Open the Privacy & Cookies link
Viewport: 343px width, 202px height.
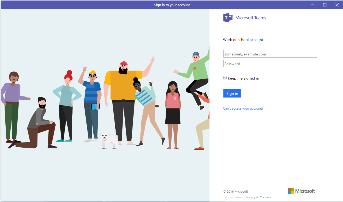click(258, 197)
